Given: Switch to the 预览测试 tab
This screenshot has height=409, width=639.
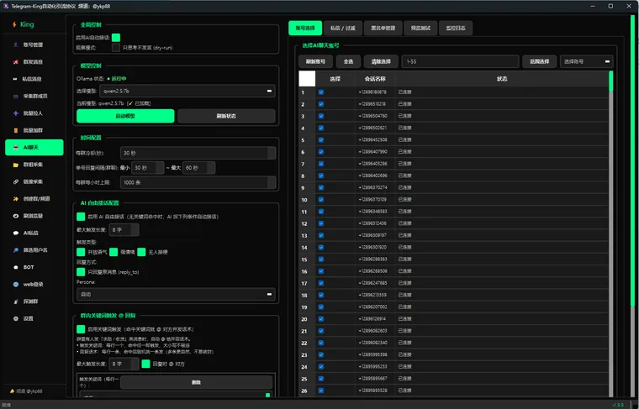Looking at the screenshot, I should pyautogui.click(x=420, y=28).
